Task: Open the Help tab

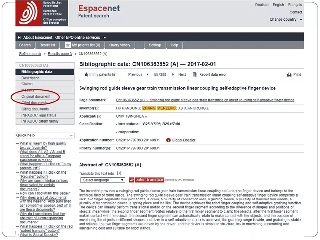Action: (x=174, y=45)
